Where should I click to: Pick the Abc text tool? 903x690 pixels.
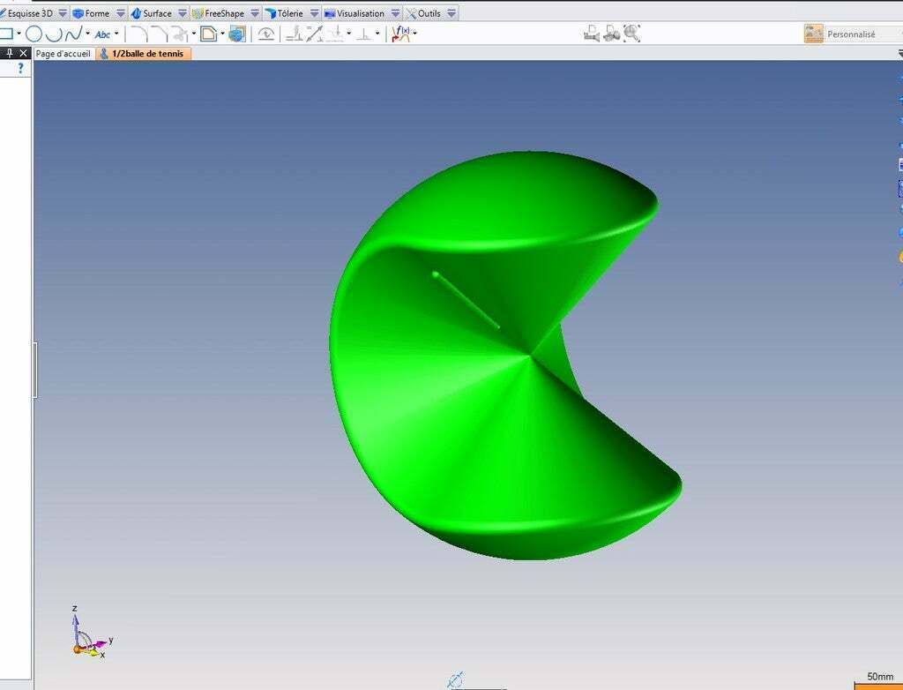(102, 34)
